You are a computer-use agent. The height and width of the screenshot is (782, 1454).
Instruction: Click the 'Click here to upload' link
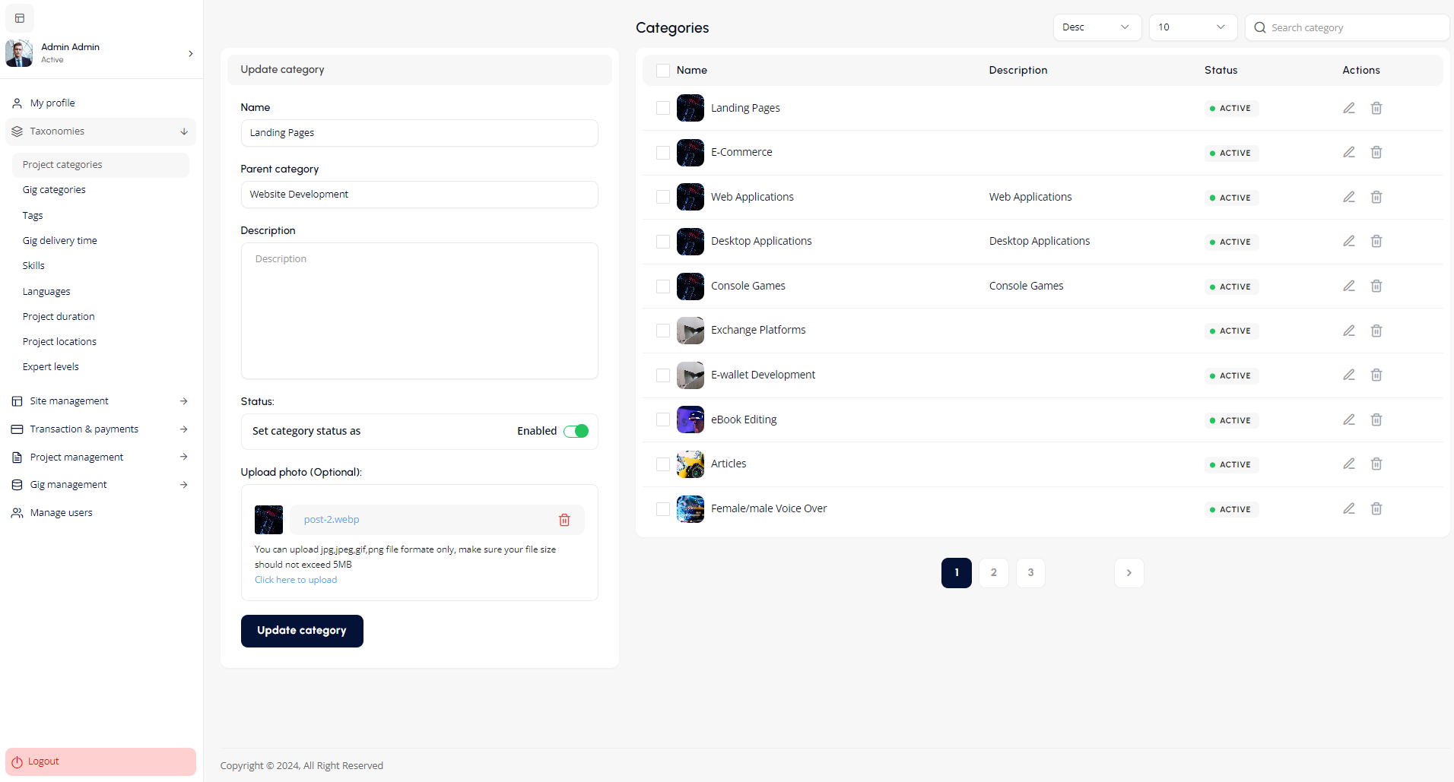[296, 580]
